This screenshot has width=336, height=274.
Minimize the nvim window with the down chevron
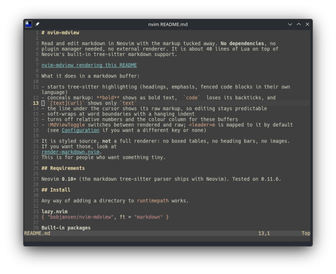(x=290, y=24)
